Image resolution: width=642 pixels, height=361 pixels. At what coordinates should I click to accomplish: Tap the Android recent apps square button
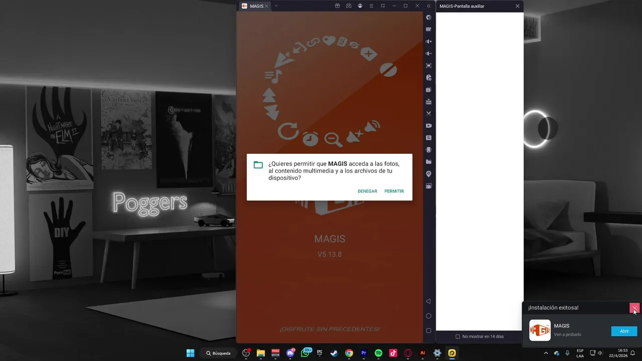coord(428,331)
